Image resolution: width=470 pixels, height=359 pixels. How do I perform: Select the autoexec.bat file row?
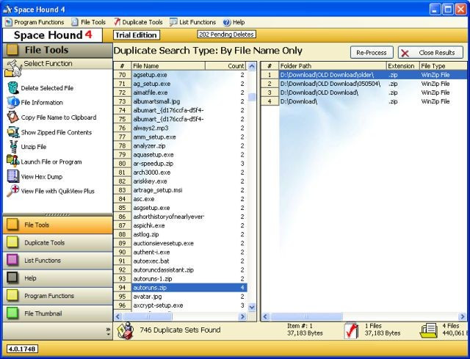pyautogui.click(x=181, y=261)
